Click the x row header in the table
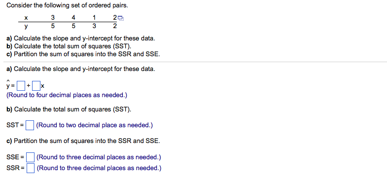The image size is (387, 180). (x=26, y=18)
